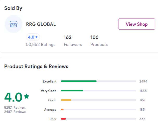158x135 pixels.
Task: Click the Very Good rating bar
Action: 72,91
